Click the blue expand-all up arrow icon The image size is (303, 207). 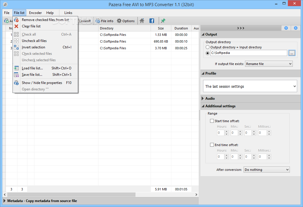pos(296,28)
